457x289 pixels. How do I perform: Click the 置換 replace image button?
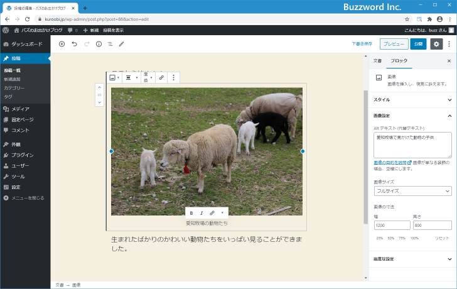pos(148,77)
